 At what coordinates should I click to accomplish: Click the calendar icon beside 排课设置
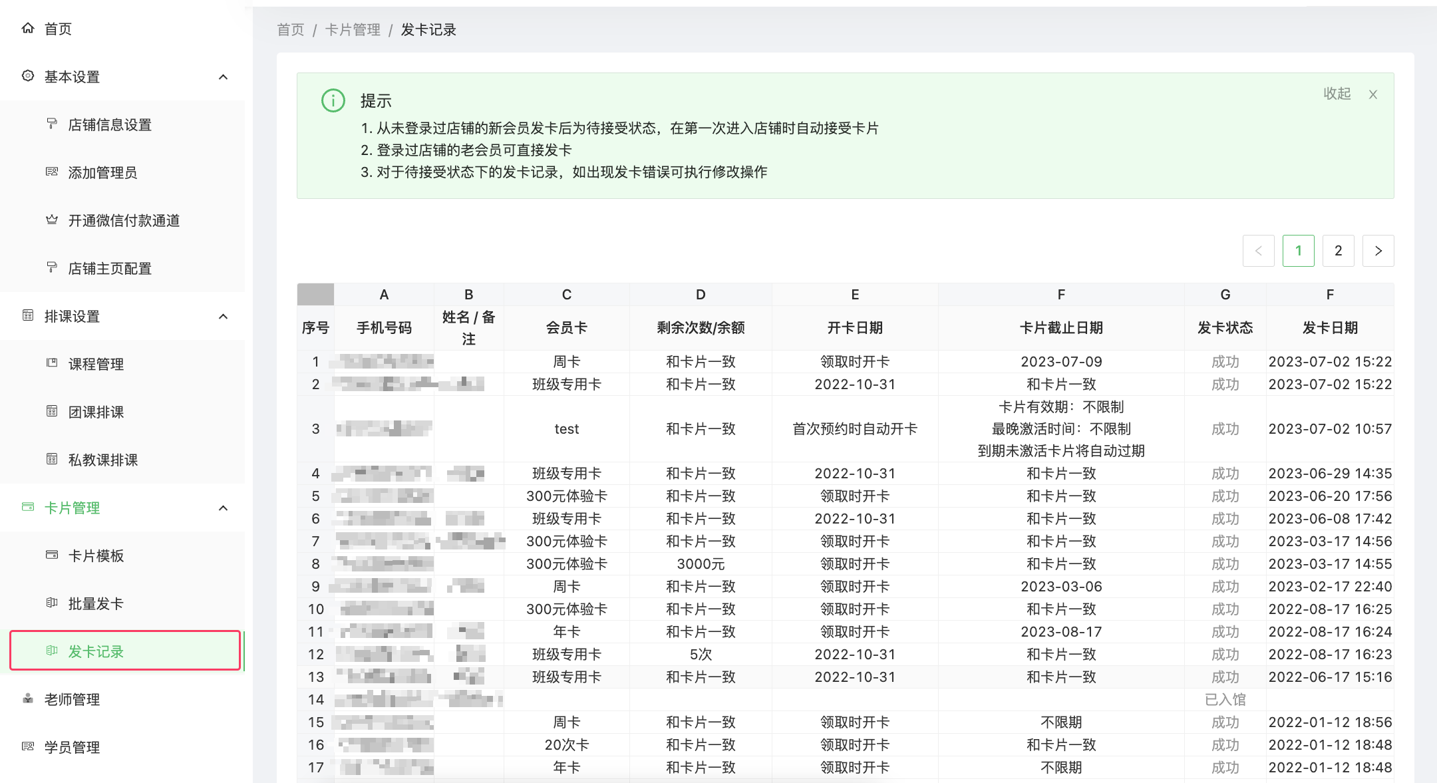[28, 315]
